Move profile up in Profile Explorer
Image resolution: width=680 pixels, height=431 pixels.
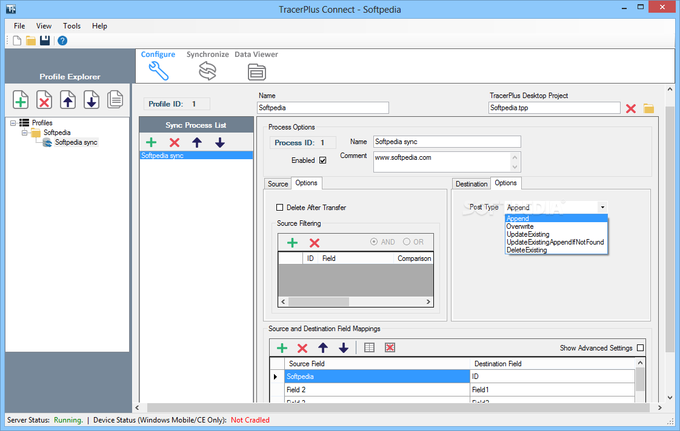tap(68, 100)
